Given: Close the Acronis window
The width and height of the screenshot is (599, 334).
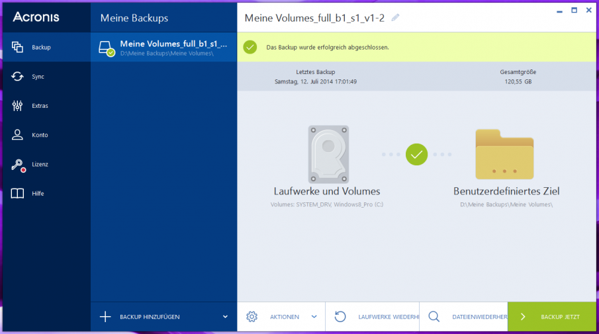Looking at the screenshot, I should (x=588, y=11).
